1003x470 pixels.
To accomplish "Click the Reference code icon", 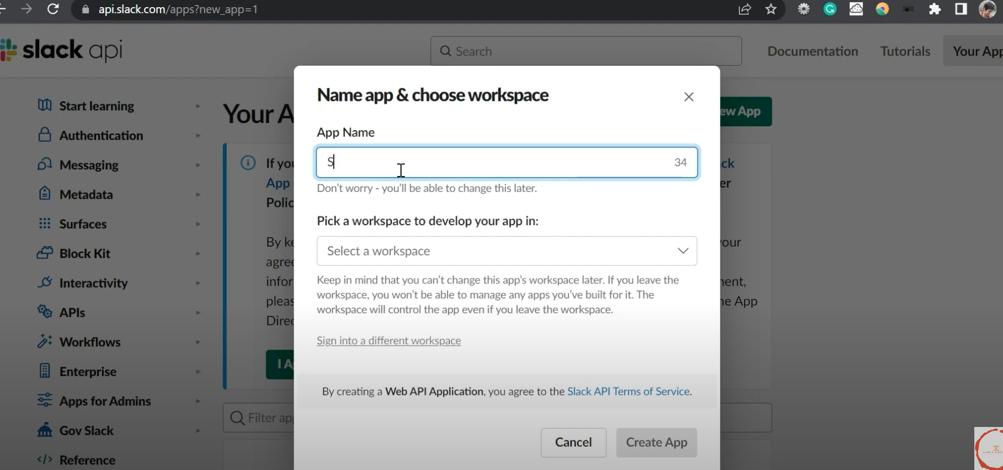I will 45,459.
